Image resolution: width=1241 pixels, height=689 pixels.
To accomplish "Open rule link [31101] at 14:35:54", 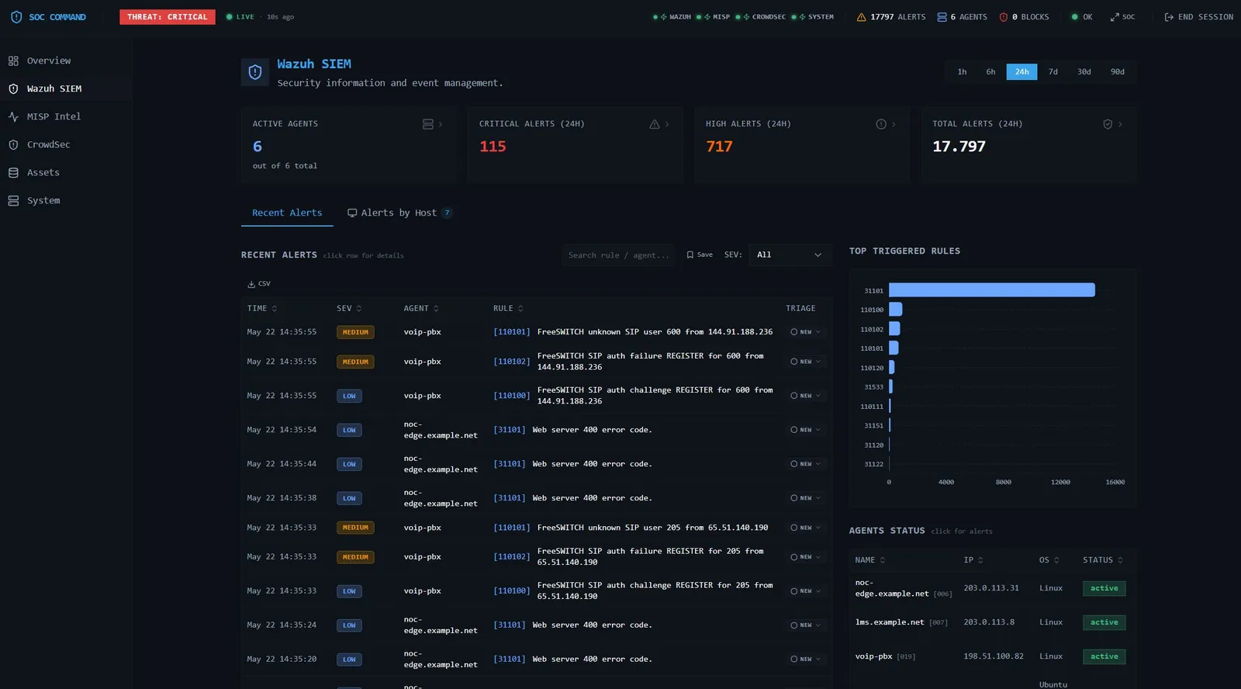I will coord(510,430).
